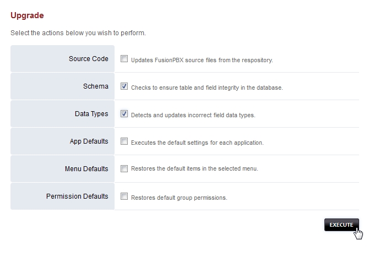
Task: Uncheck the Data Types checkbox
Action: tap(124, 114)
